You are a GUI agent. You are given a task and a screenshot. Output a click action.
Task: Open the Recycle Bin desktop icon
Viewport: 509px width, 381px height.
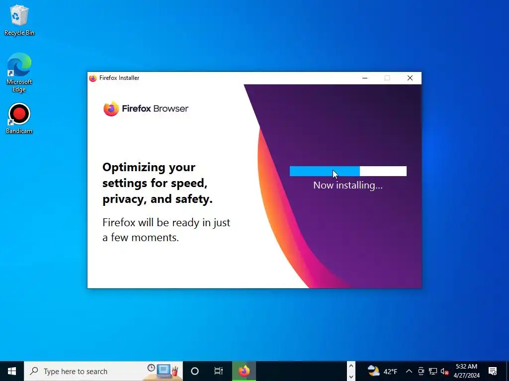pyautogui.click(x=19, y=20)
